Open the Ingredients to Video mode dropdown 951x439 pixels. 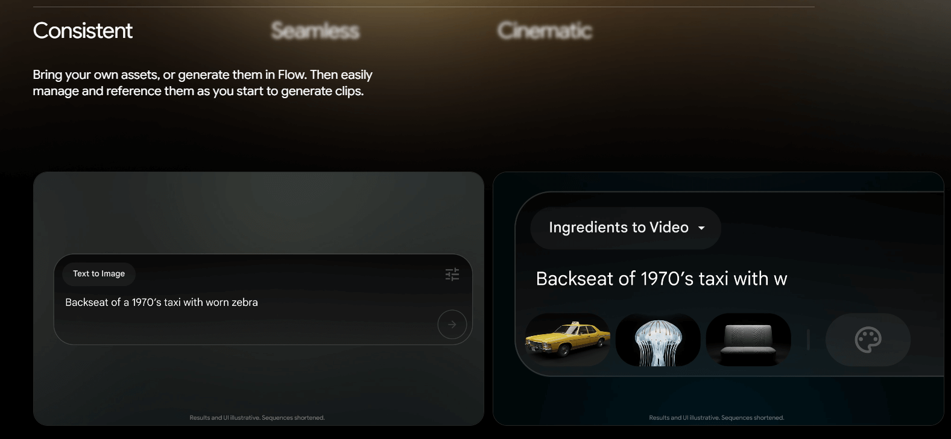(619, 228)
